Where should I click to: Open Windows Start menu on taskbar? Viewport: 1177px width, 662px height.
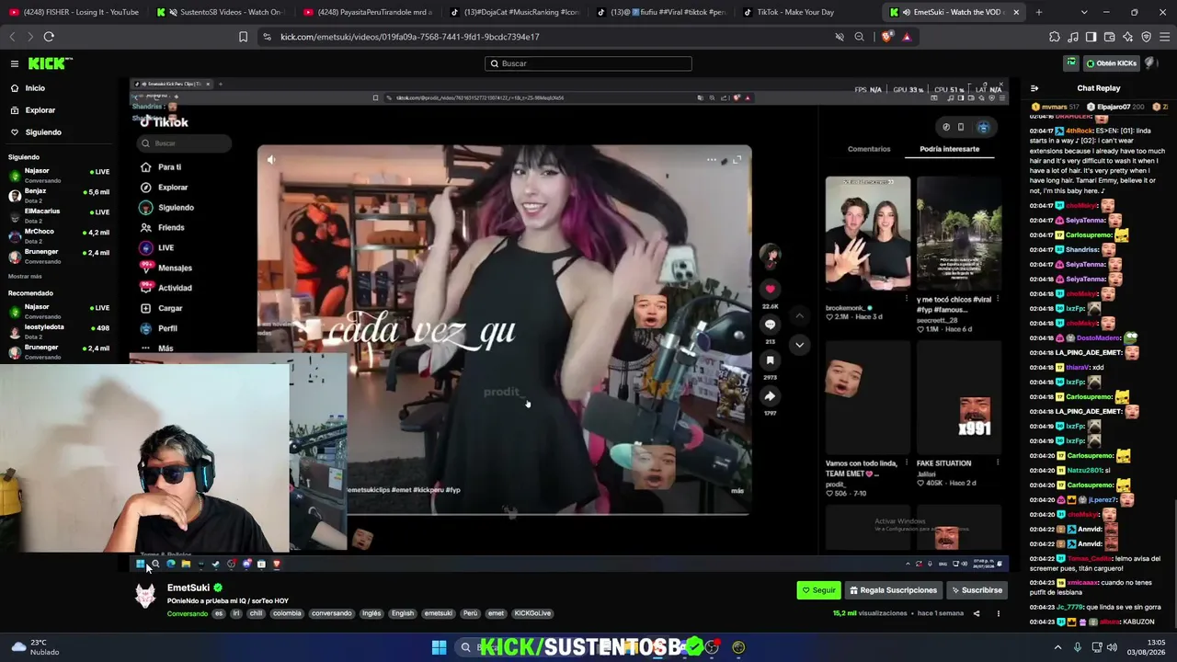pyautogui.click(x=439, y=647)
